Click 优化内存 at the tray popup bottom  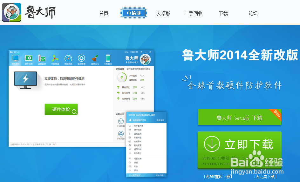tap(160, 175)
